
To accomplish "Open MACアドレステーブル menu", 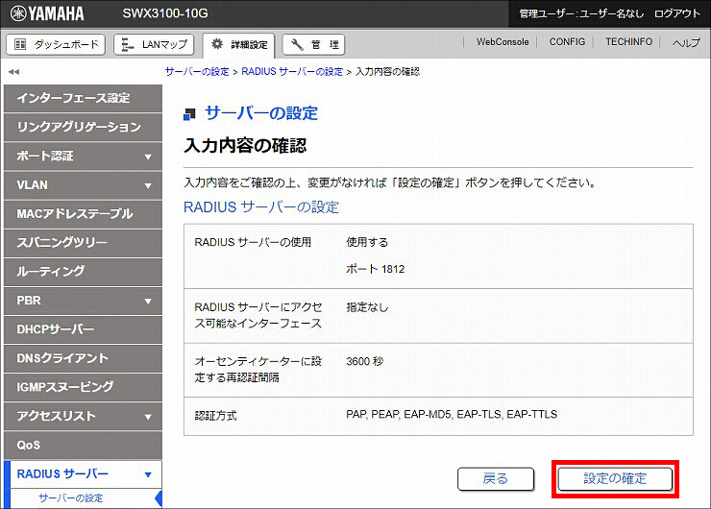I will coord(83,214).
